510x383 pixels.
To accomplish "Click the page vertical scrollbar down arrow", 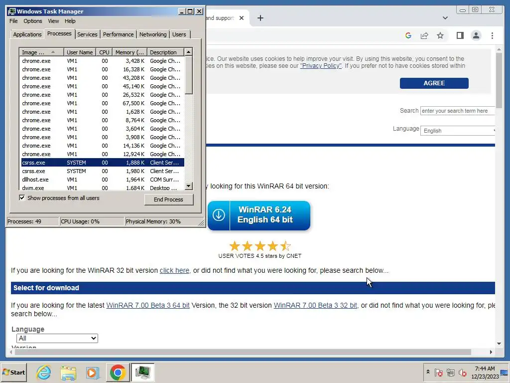I will (x=499, y=344).
